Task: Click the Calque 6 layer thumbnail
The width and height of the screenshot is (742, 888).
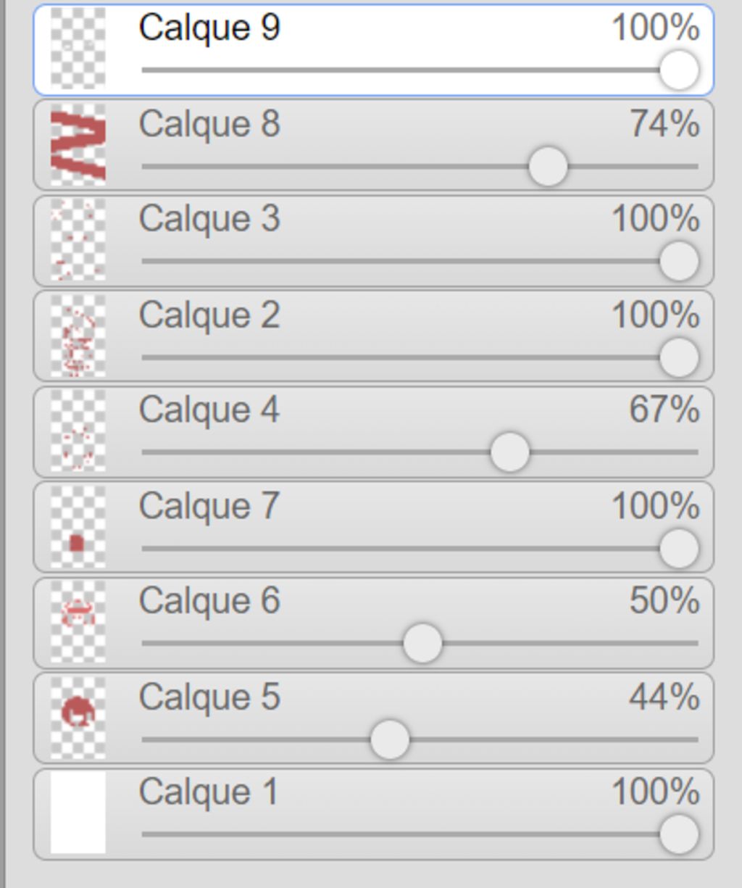Action: click(78, 623)
